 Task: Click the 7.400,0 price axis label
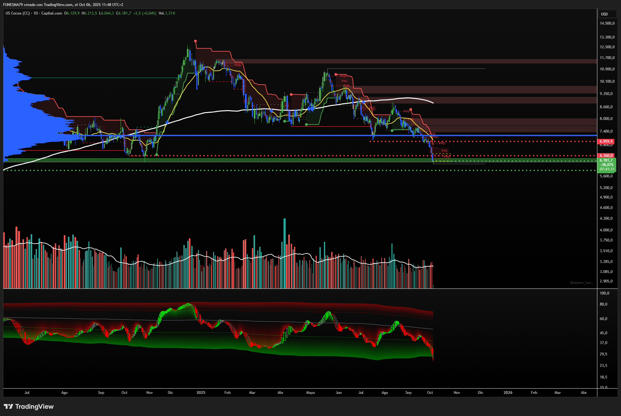pos(606,131)
